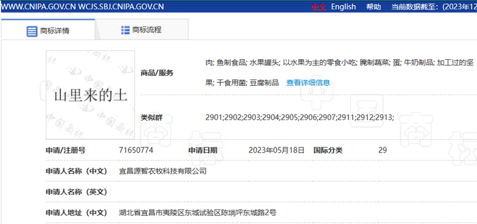Click the 申请人地址（中文） label
The width and height of the screenshot is (477, 224).
(x=77, y=212)
